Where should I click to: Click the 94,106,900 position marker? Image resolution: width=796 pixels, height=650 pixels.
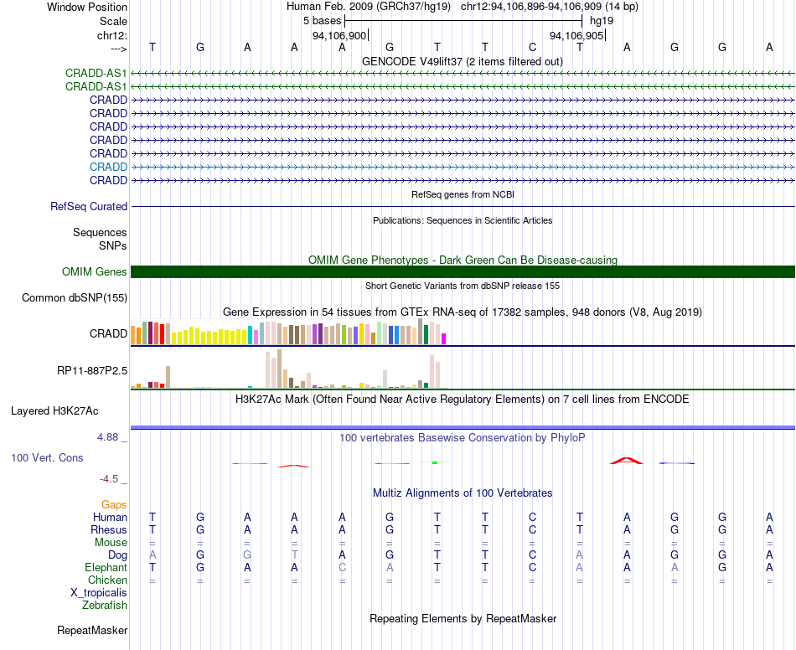tap(339, 35)
